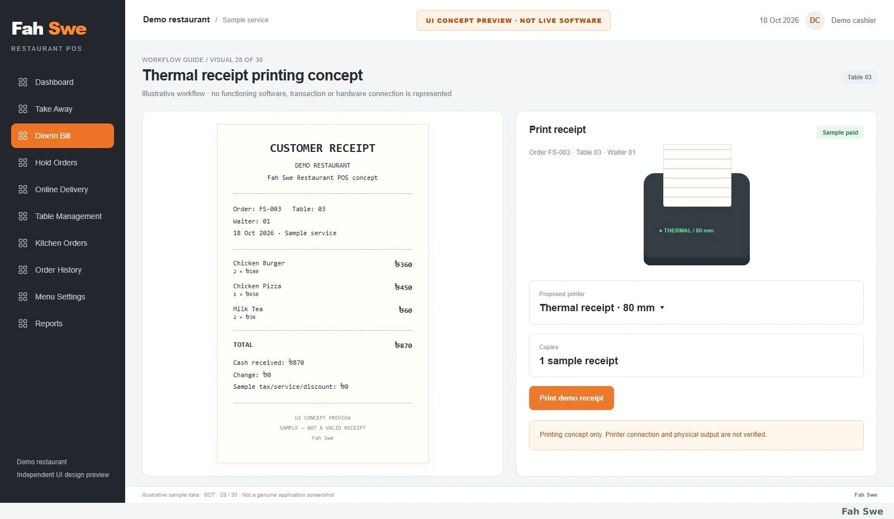The height and width of the screenshot is (519, 894).
Task: Open the Copies field showing 1 sample receipt
Action: coord(696,355)
